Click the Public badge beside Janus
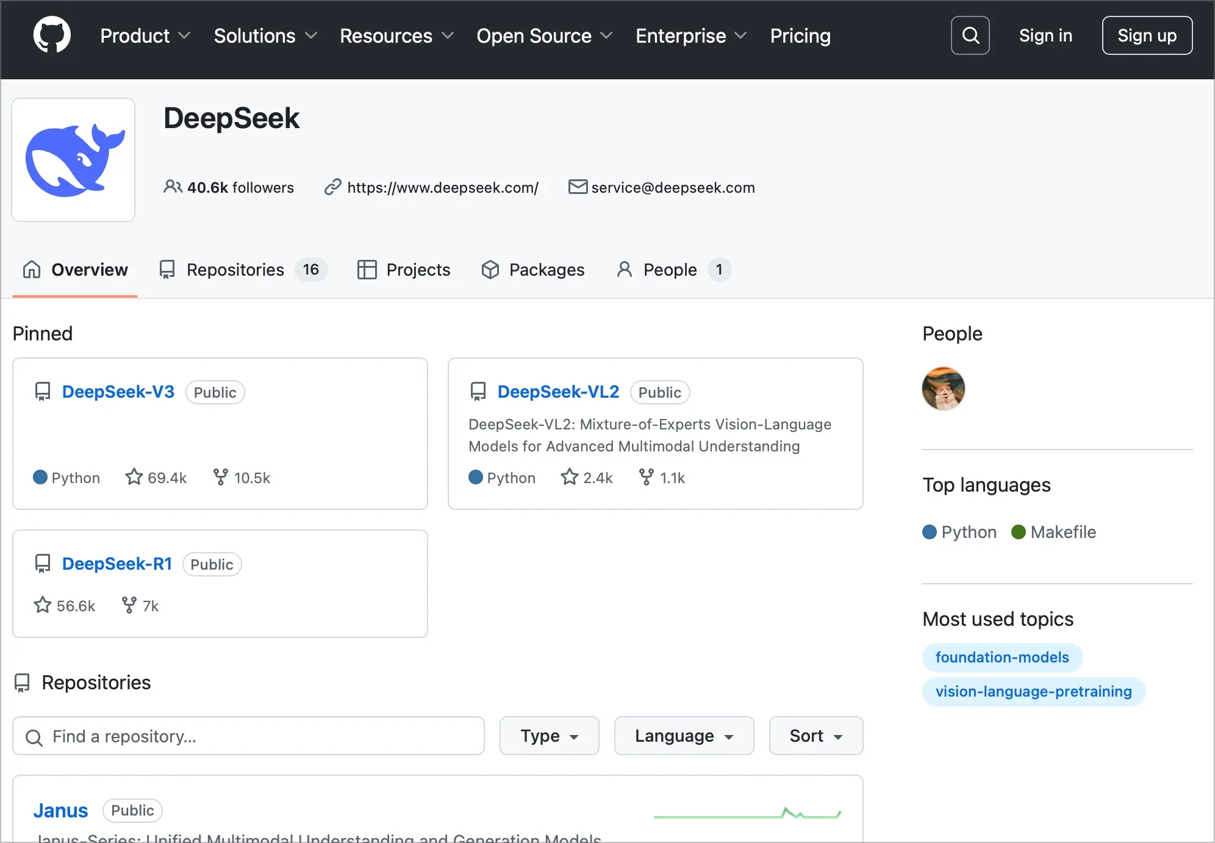This screenshot has height=843, width=1215. click(132, 810)
